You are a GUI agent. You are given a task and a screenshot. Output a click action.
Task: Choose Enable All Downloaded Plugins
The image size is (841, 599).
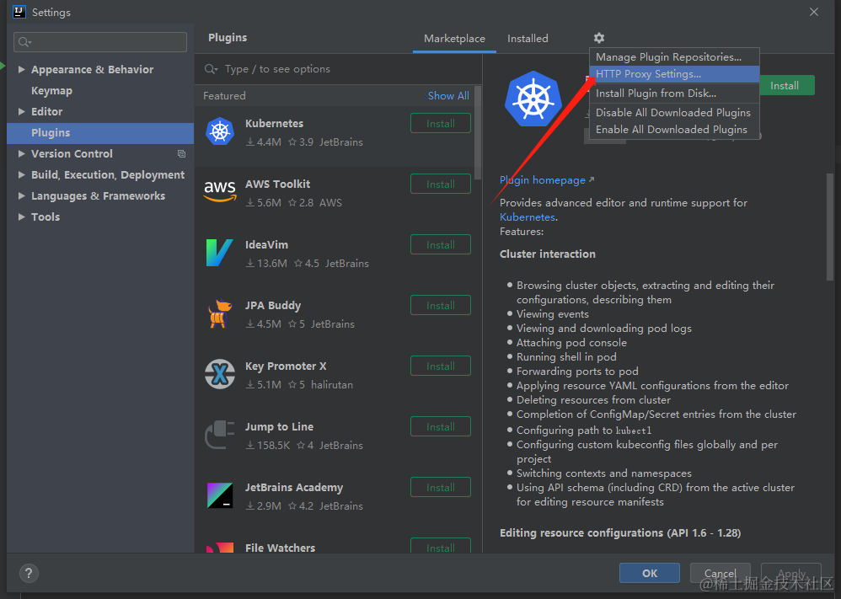coord(674,129)
